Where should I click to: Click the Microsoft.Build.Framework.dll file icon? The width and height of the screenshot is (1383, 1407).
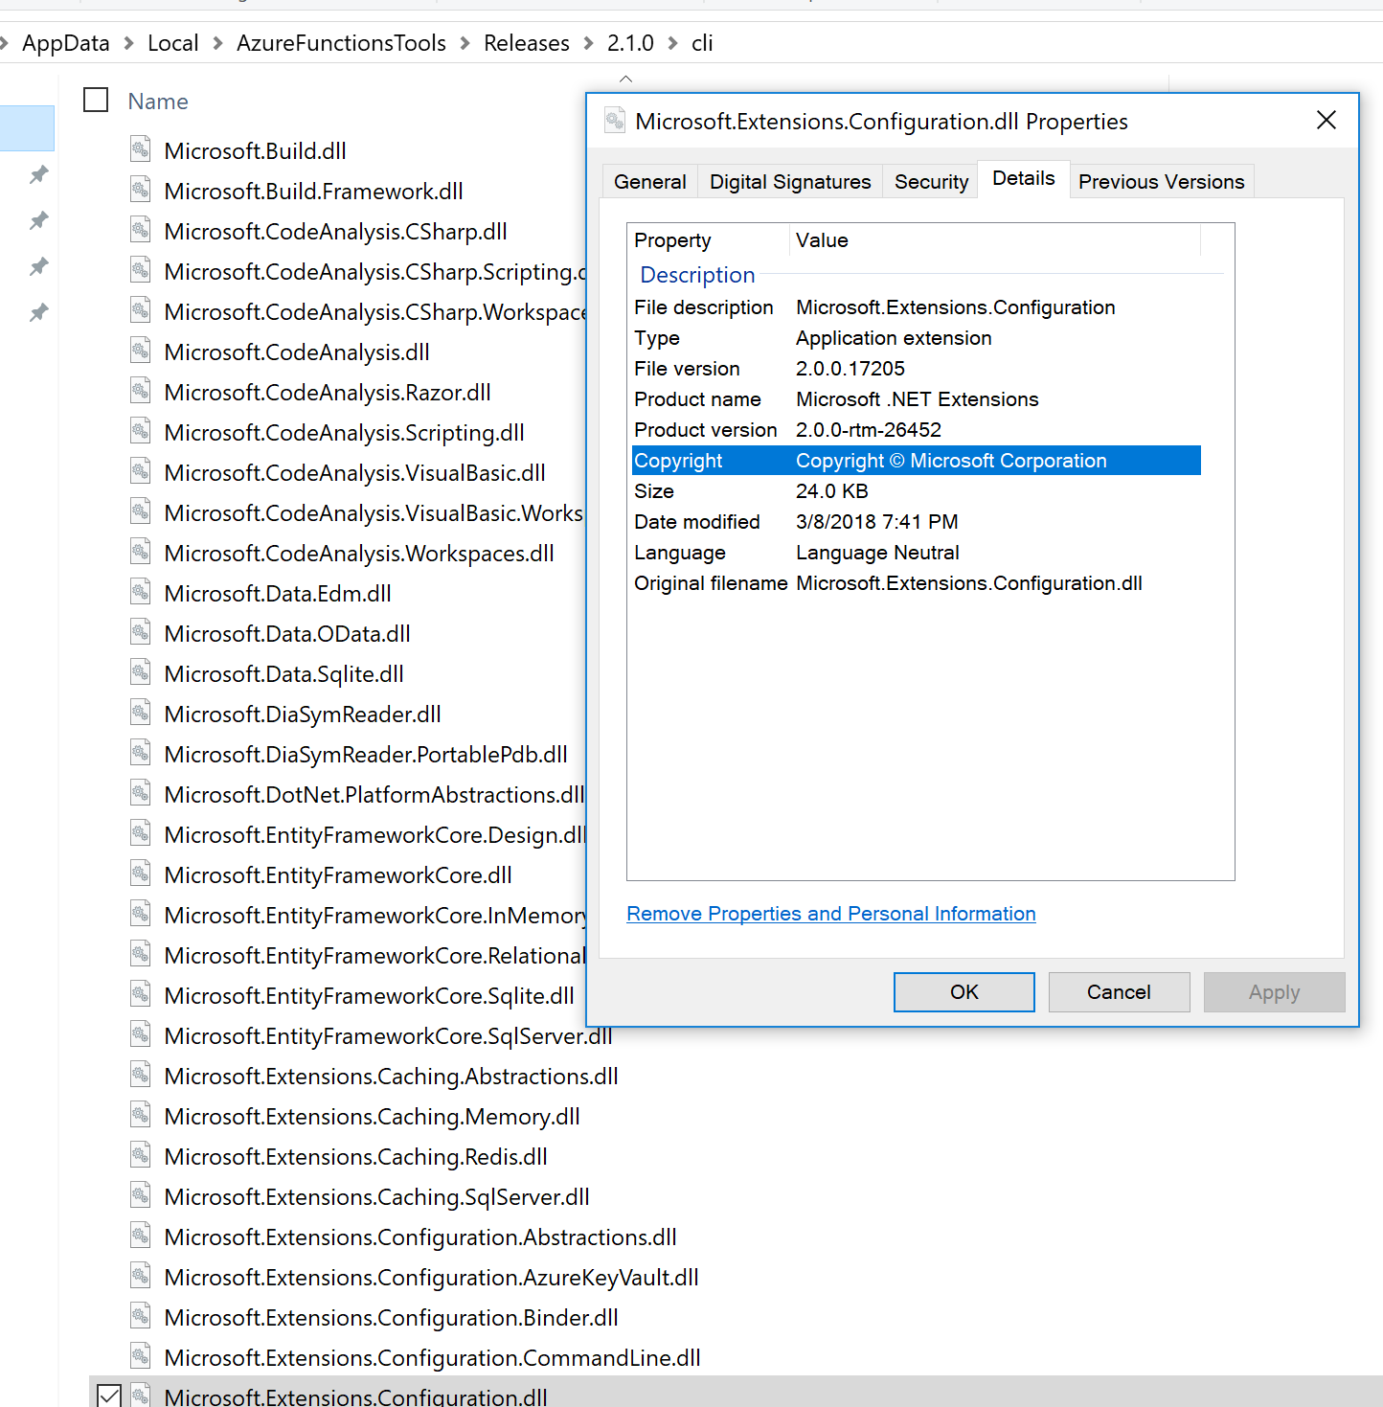(x=141, y=190)
